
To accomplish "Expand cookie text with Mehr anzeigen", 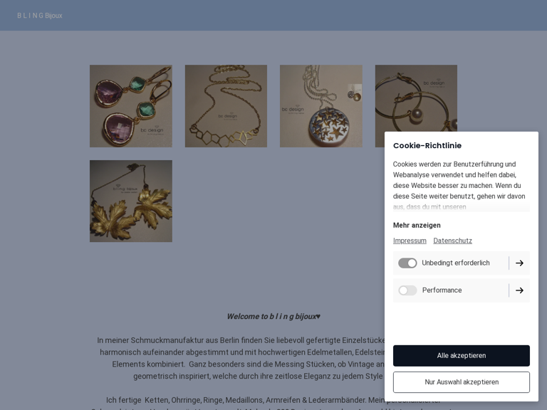I will coord(417,225).
